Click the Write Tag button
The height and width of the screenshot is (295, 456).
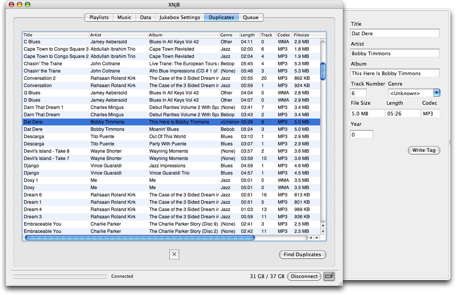coord(424,150)
